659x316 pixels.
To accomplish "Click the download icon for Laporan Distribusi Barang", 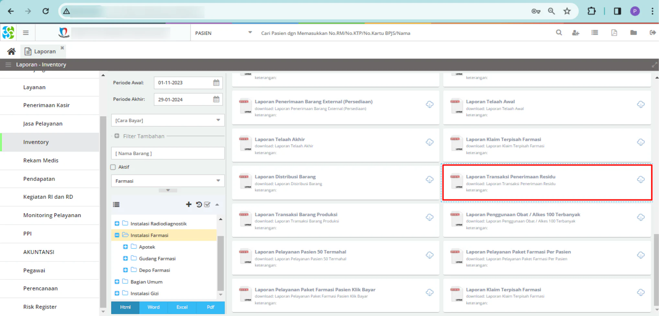I will point(430,179).
